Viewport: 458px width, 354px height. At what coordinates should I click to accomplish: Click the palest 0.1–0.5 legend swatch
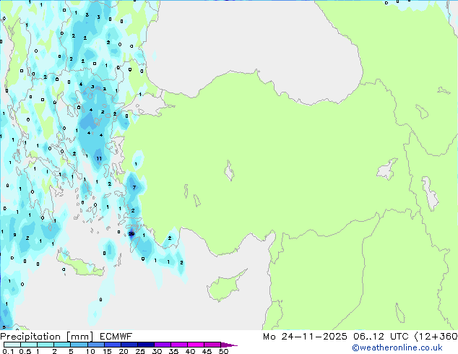12,345
